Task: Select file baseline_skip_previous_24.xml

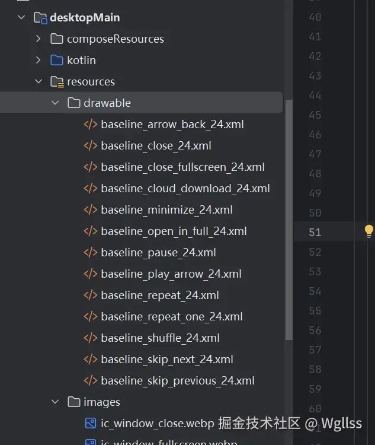Action: 178,381
